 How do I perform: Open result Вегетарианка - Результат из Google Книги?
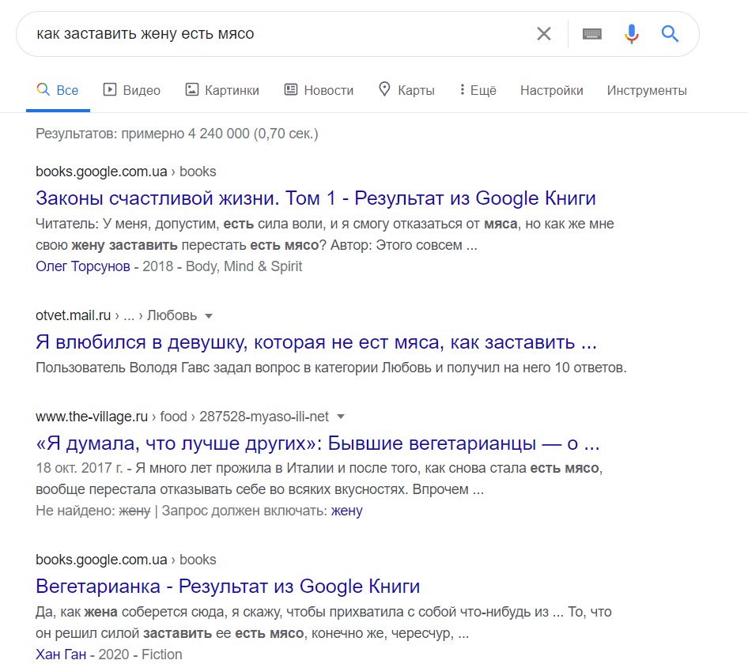click(228, 587)
